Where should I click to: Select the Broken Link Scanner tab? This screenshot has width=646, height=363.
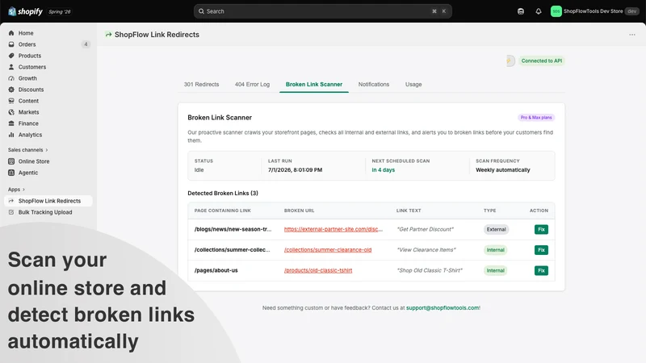click(314, 85)
